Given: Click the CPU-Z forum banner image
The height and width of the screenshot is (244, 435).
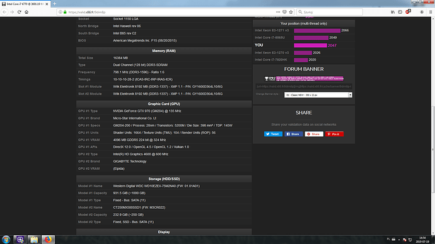Looking at the screenshot, I should pos(304,79).
